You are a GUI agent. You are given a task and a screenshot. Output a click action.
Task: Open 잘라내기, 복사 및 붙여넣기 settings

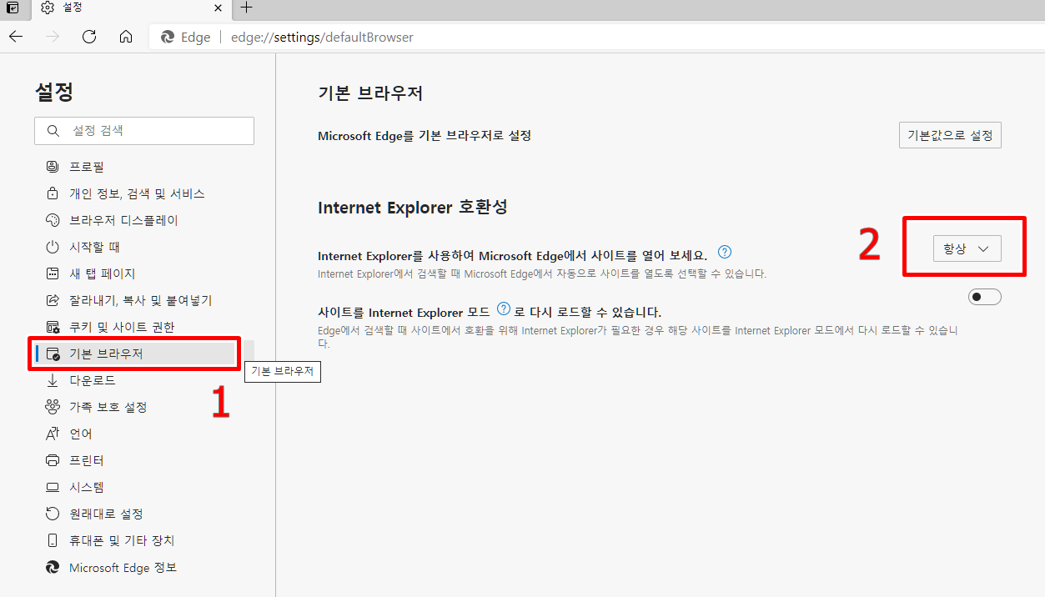(x=141, y=300)
